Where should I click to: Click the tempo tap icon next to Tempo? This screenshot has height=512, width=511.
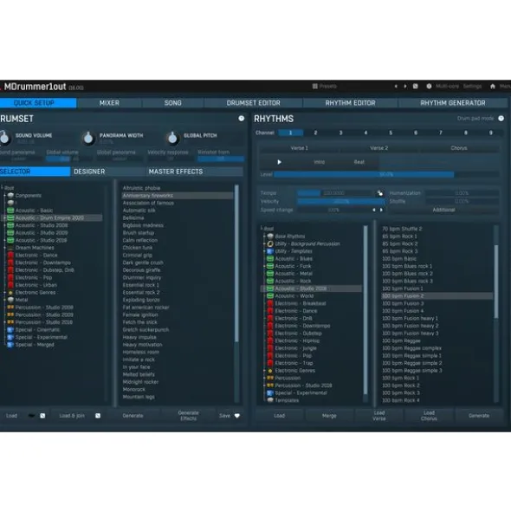tap(380, 193)
